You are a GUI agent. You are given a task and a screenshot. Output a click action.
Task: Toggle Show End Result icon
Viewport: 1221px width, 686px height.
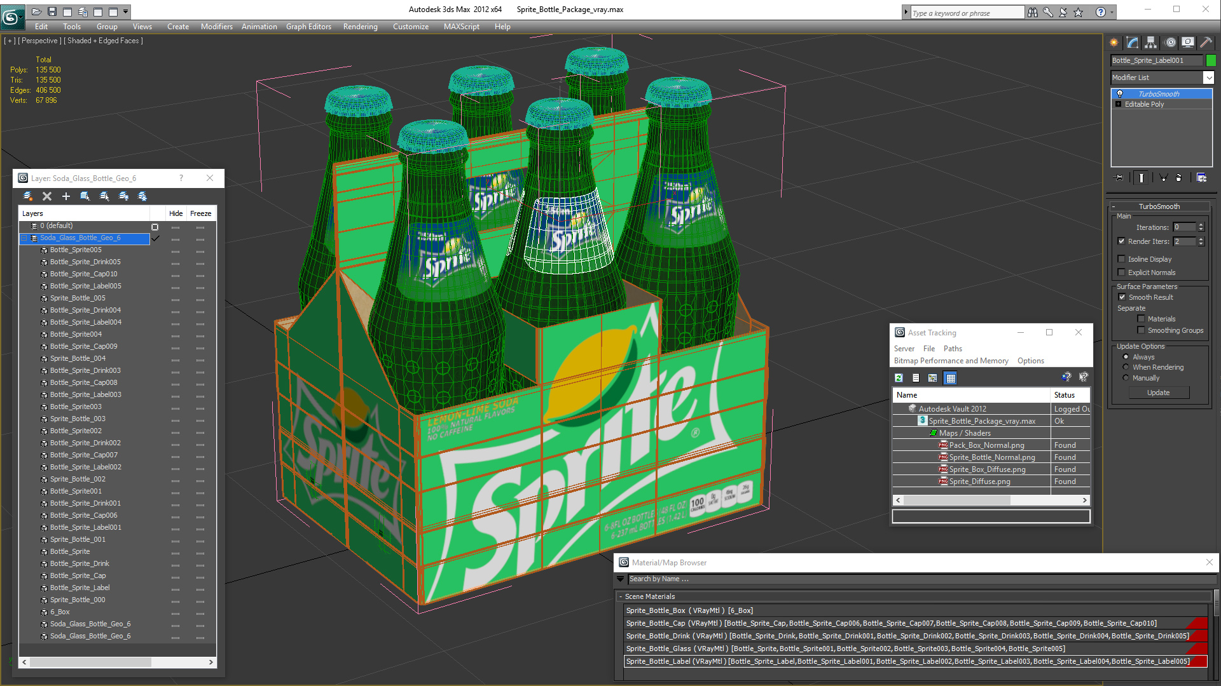tap(1142, 178)
